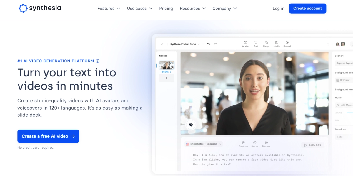Select the Text tool in editor toolbar
Image resolution: width=353 pixels, height=176 pixels.
click(256, 43)
